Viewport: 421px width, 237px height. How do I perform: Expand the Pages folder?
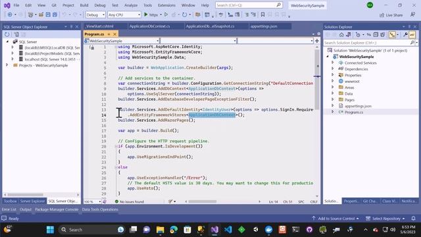coord(333,99)
